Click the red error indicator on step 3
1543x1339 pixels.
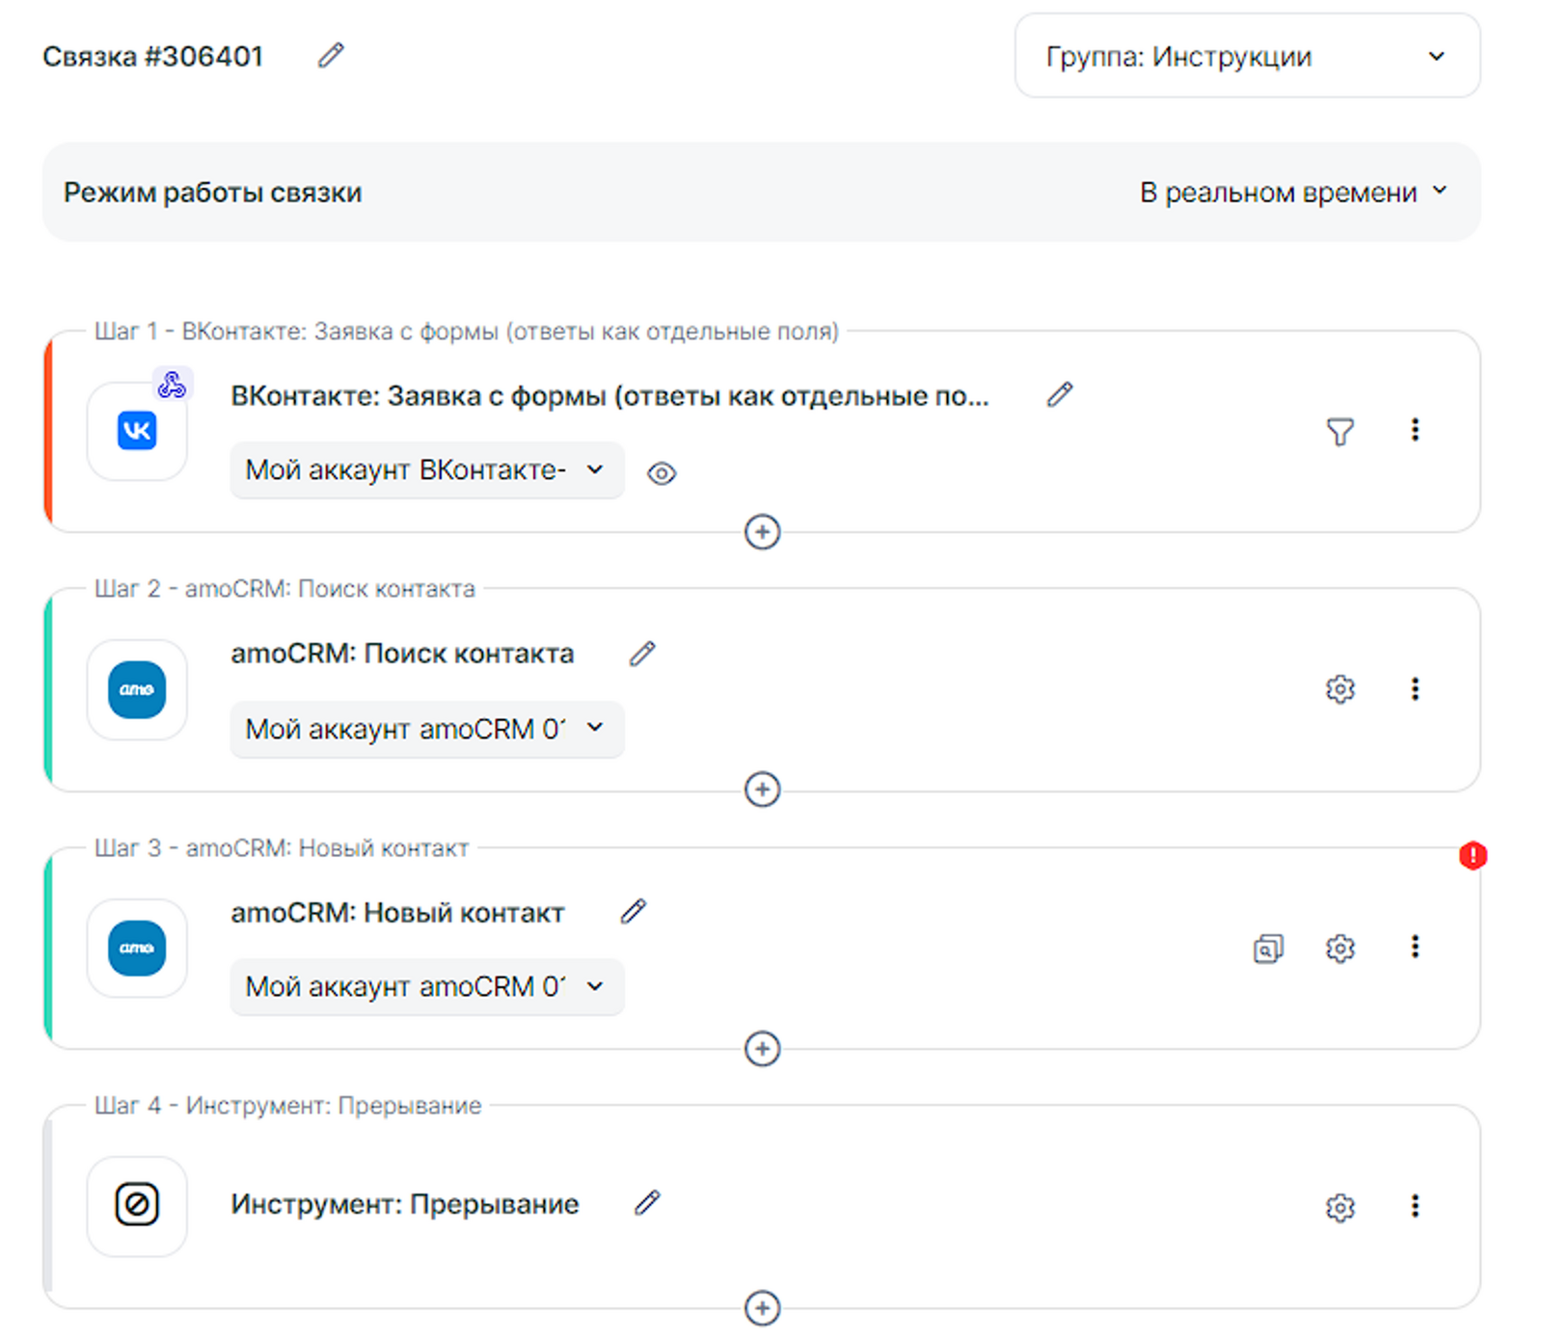(x=1473, y=855)
